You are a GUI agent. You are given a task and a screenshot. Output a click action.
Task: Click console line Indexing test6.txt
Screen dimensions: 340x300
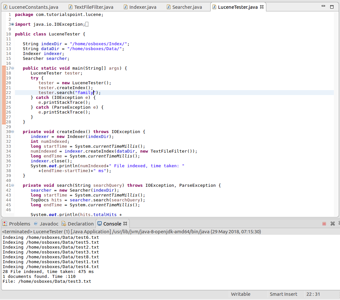pos(51,238)
